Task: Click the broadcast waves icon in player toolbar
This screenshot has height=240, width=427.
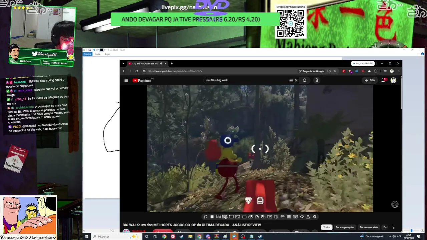Action: 218,217
